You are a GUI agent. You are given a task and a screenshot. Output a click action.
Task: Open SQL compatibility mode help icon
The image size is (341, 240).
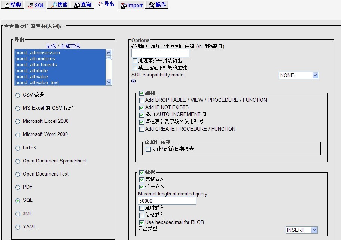point(134,81)
